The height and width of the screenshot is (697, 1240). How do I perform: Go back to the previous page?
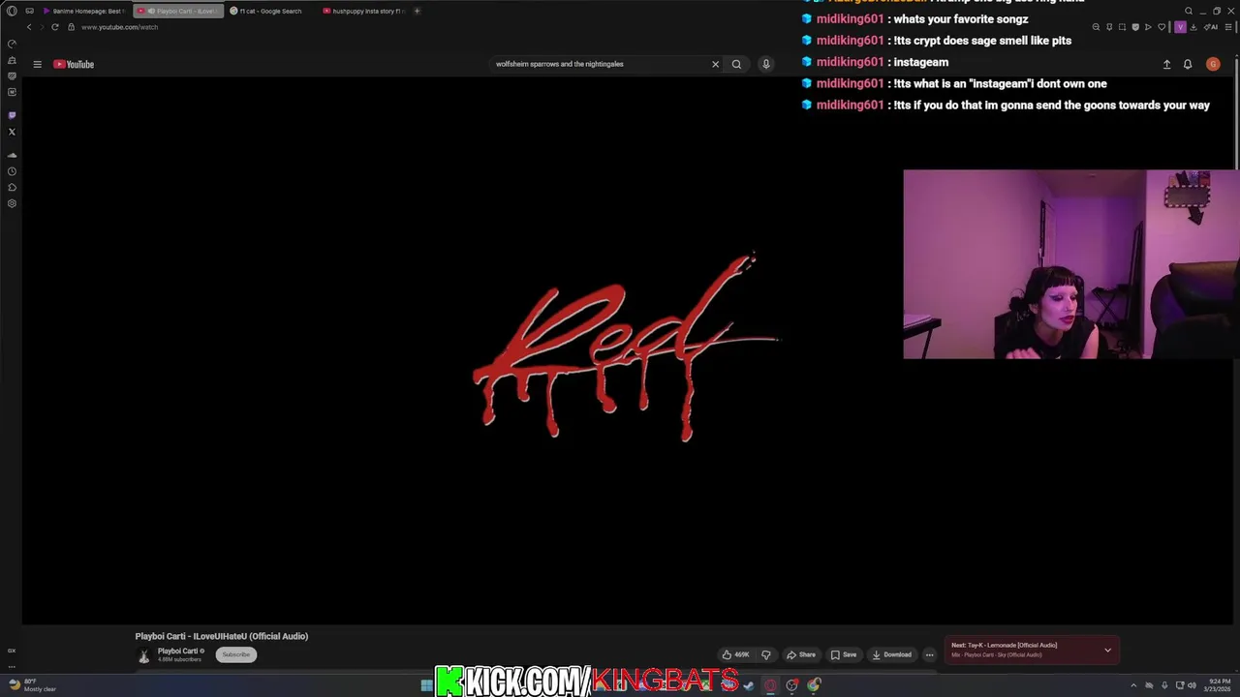coord(29,27)
